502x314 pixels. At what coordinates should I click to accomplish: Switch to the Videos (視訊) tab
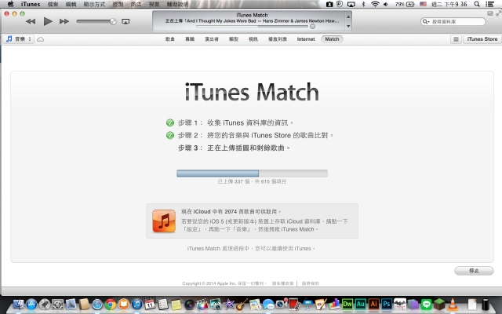253,39
